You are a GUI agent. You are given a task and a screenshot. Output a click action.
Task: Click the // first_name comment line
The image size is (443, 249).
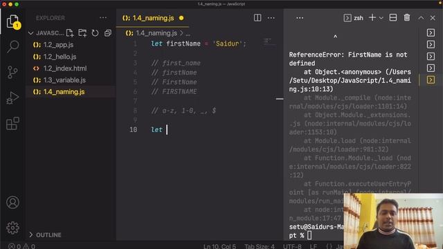tap(176, 63)
